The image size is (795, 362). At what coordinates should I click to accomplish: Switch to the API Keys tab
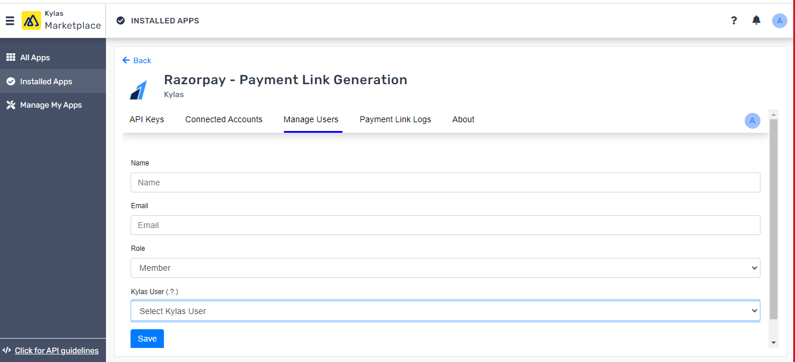click(x=147, y=119)
